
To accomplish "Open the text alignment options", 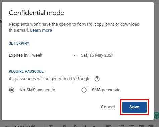I will pos(110,126).
